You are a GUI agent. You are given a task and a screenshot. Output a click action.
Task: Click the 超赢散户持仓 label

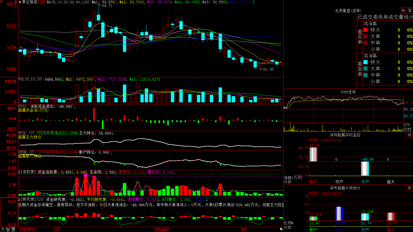(30, 156)
